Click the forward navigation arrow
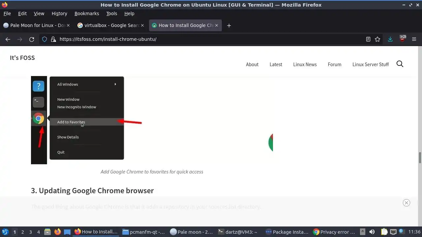Screen dimensions: 422x237 (20, 39)
